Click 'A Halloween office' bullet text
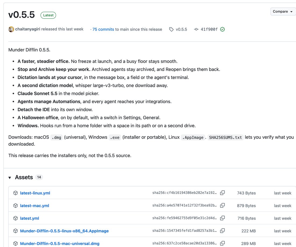This screenshot has width=296, height=247. point(38,118)
